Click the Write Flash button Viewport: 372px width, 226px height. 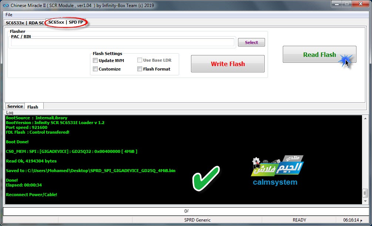point(228,64)
